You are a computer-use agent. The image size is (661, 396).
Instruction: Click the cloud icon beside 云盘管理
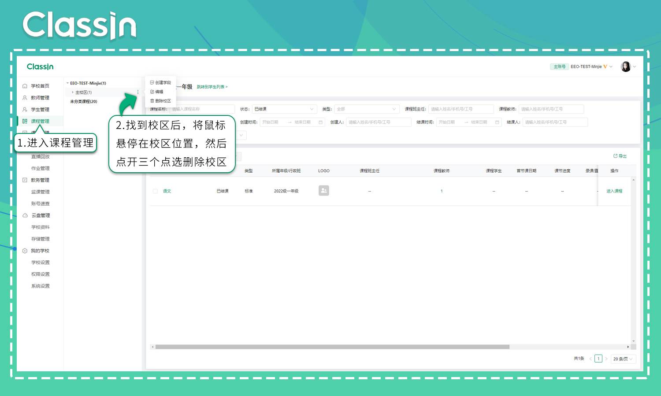[25, 215]
